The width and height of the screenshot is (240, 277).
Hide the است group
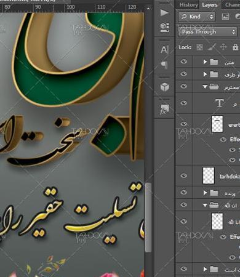(184, 268)
